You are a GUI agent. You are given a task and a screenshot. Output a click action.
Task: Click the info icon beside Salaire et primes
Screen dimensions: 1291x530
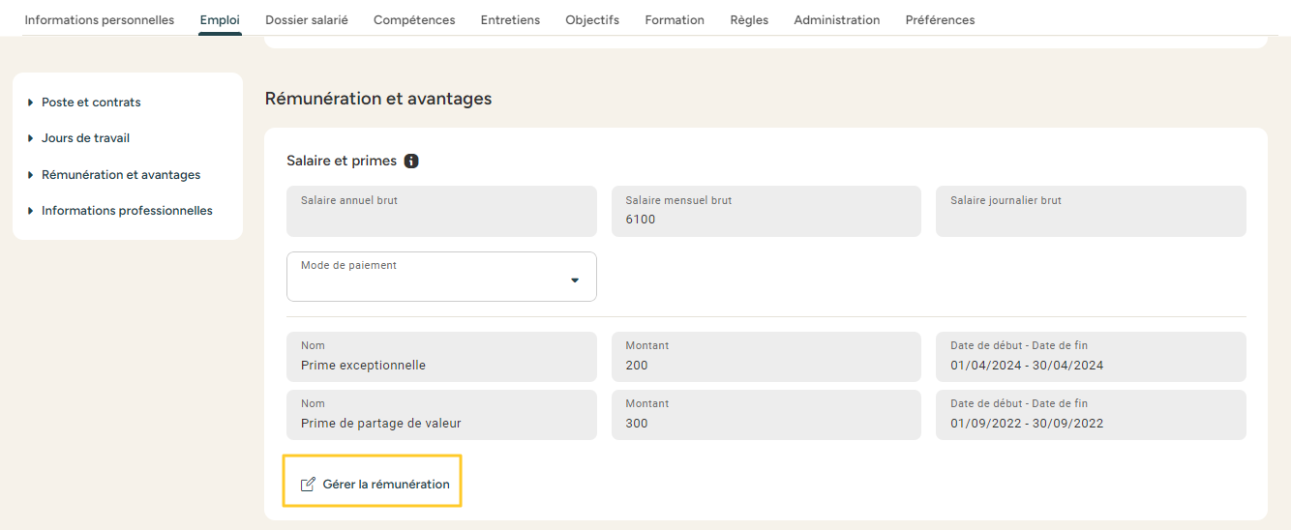411,162
